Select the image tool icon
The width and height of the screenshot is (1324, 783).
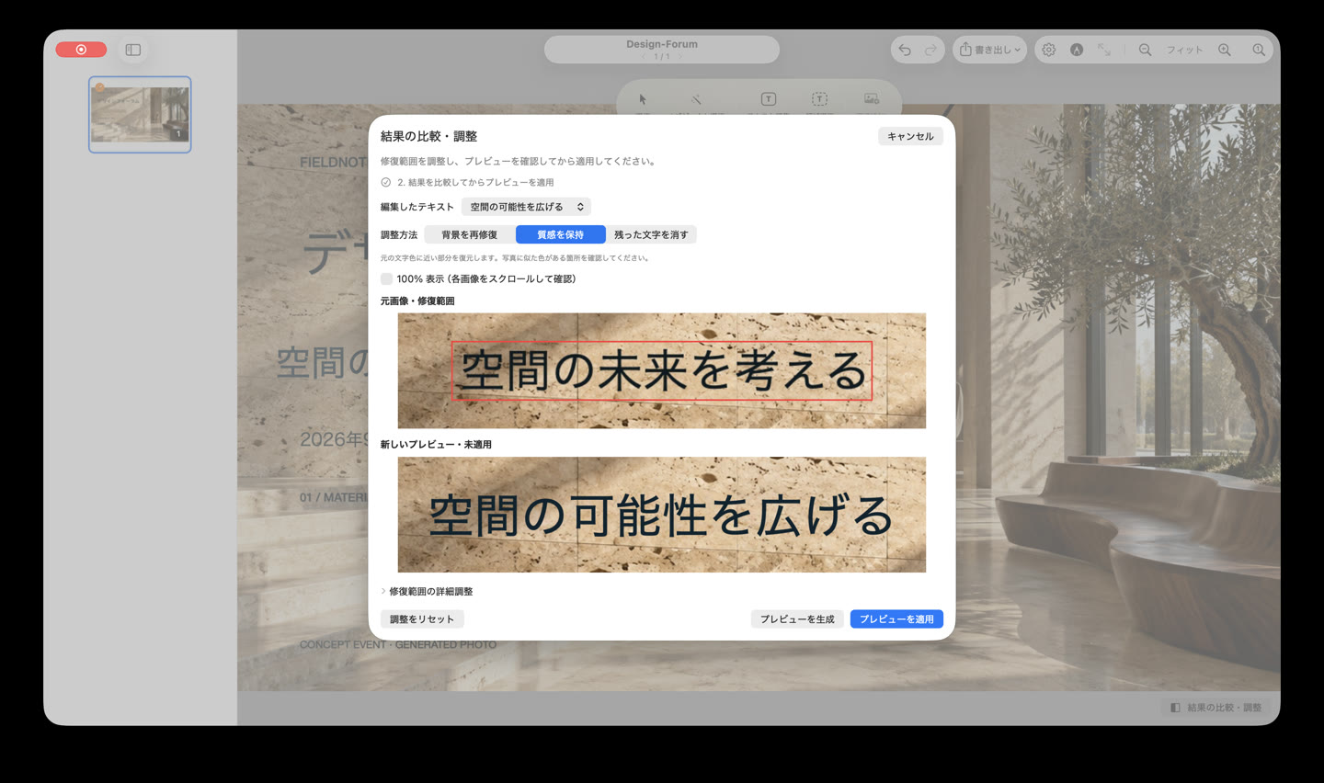(x=872, y=99)
